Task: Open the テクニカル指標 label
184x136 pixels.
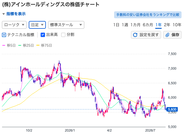Action: pyautogui.click(x=21, y=35)
